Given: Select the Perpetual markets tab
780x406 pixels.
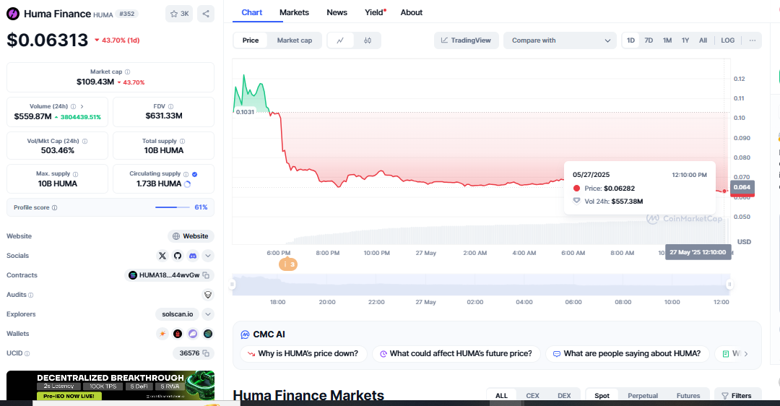Looking at the screenshot, I should (643, 396).
